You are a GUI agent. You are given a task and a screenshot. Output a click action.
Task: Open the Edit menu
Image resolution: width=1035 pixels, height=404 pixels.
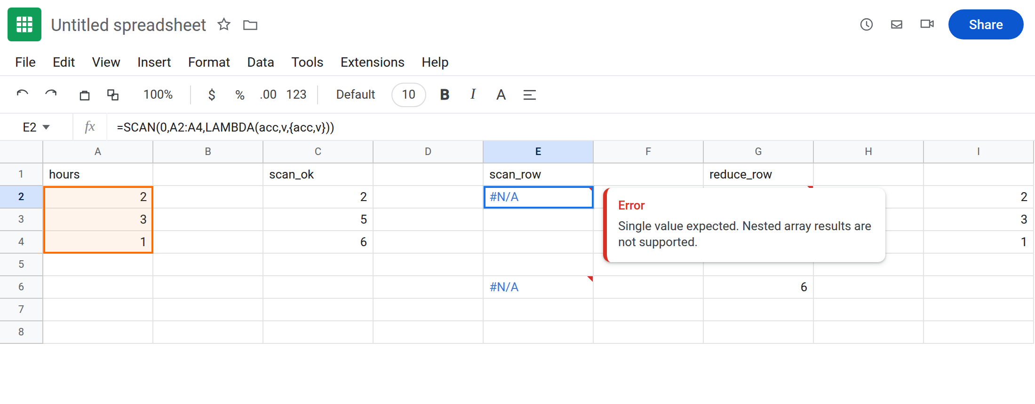(x=64, y=62)
